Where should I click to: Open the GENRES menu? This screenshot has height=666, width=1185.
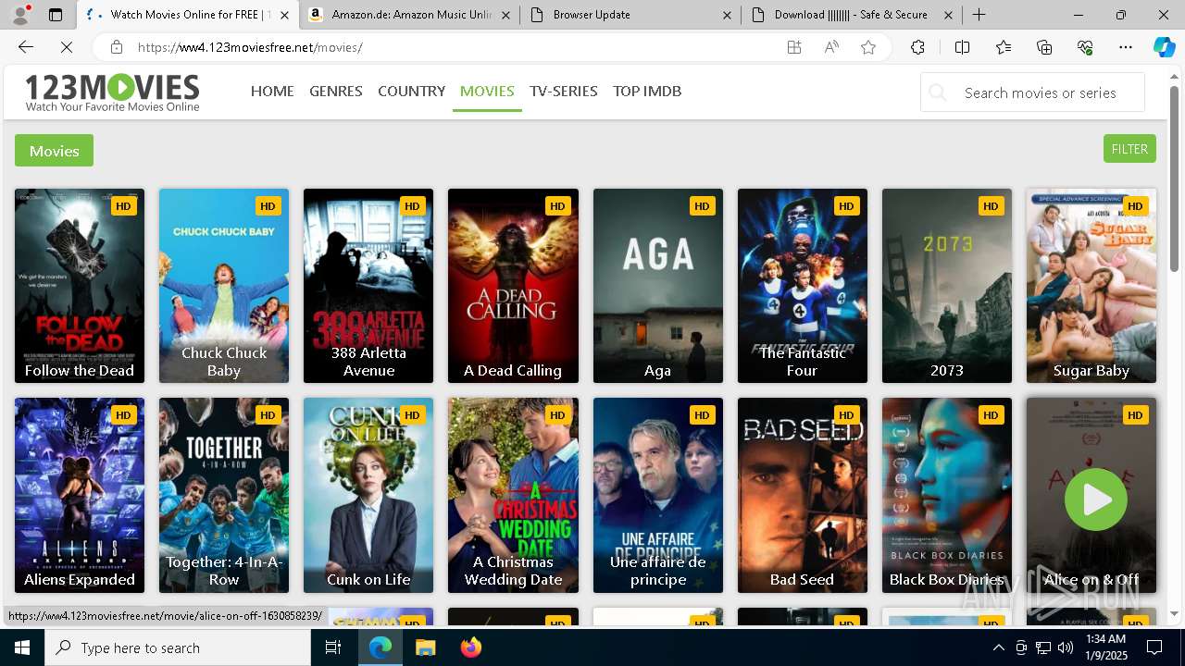[336, 91]
